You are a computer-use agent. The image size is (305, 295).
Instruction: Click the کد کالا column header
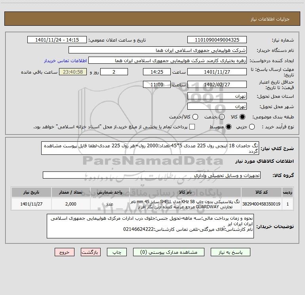261,192
